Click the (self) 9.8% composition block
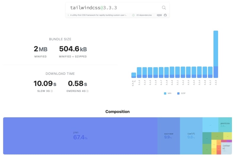This screenshot has width=237, height=157. pyautogui.click(x=191, y=136)
